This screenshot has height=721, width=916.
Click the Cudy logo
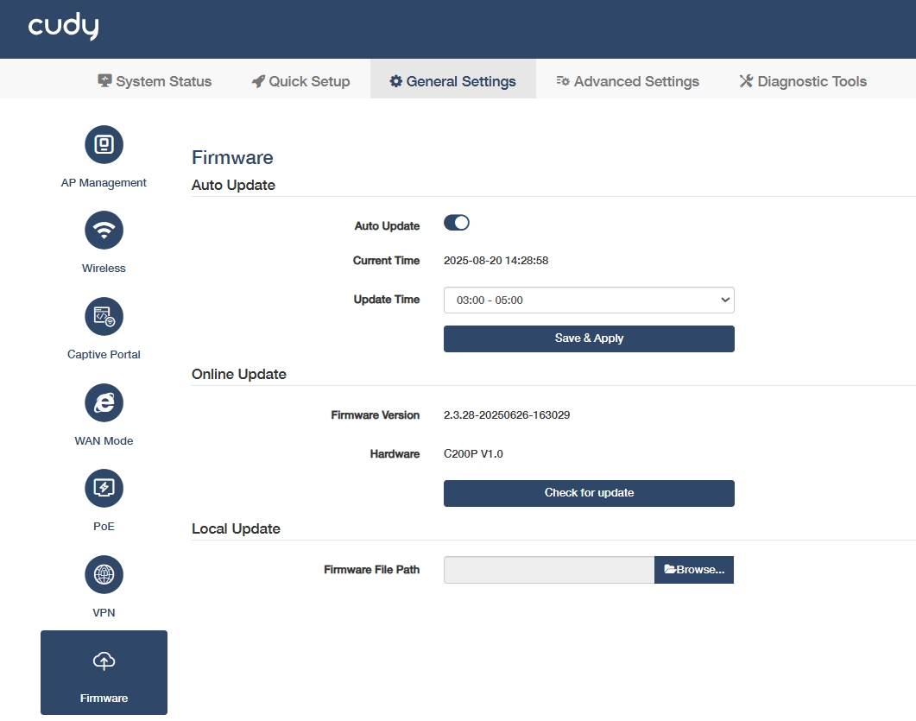(64, 27)
